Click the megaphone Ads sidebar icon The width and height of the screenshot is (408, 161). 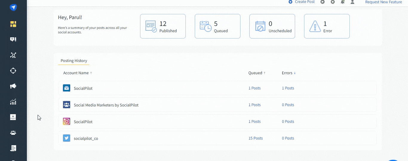click(x=13, y=86)
